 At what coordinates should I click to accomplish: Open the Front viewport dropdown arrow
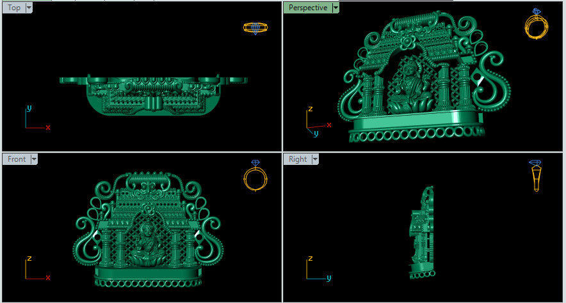34,159
